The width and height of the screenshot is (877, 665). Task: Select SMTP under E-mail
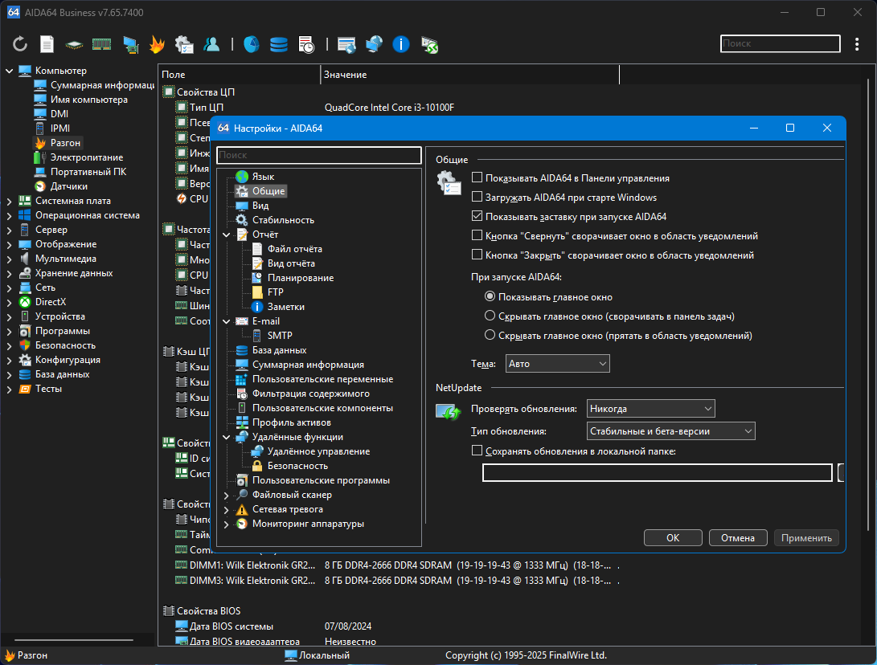coord(280,336)
